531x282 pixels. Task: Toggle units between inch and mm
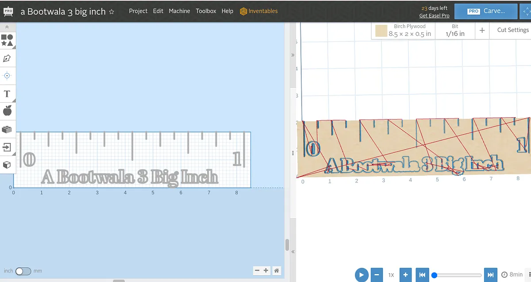(x=23, y=271)
